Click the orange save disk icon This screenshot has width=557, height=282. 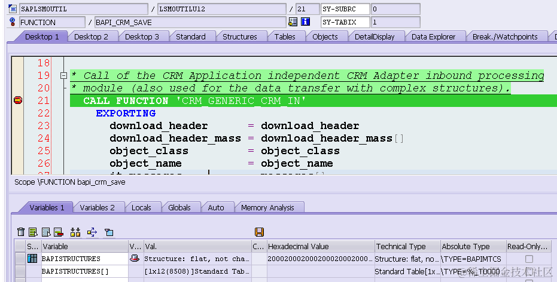[259, 232]
